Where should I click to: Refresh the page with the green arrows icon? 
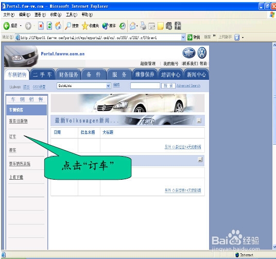49,26
